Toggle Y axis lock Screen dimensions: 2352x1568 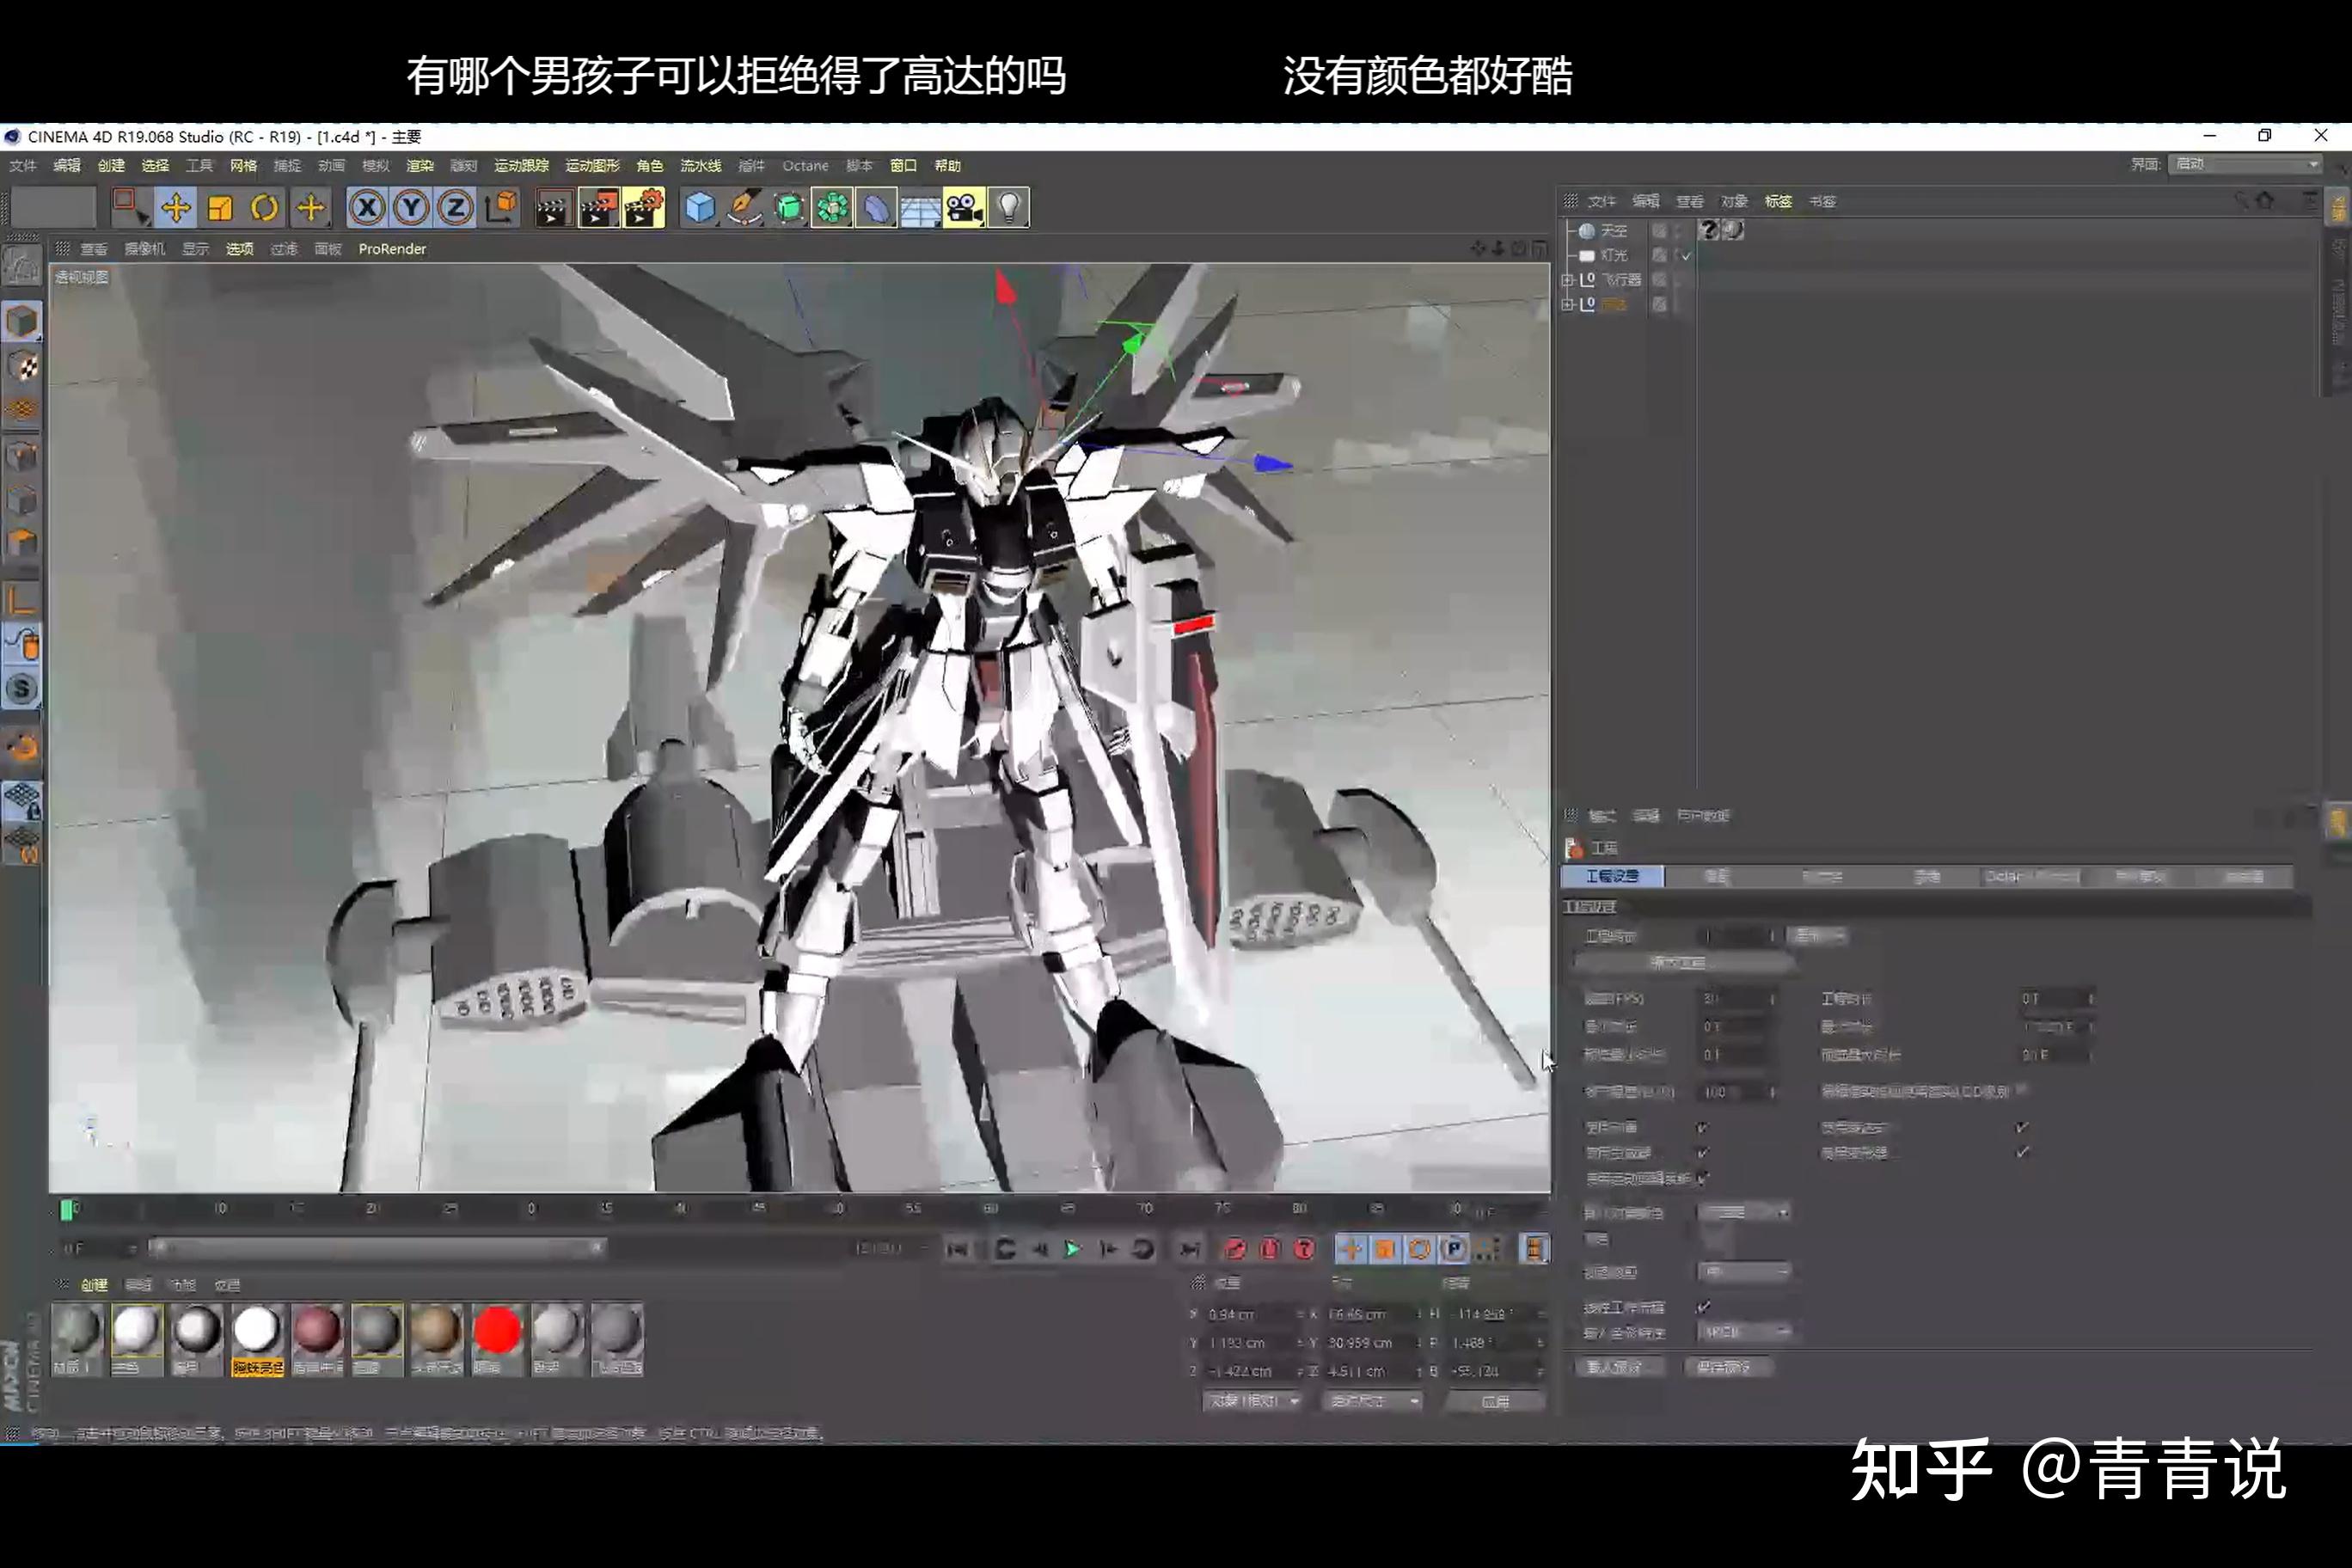tap(411, 208)
